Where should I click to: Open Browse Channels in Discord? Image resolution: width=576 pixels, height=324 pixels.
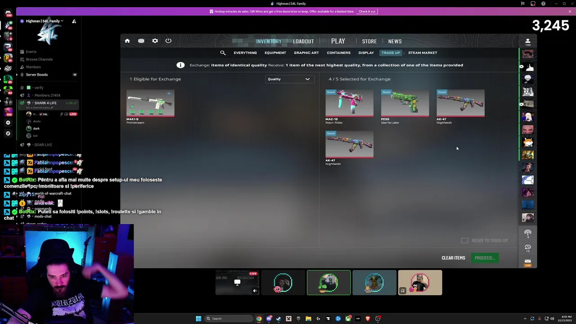tap(39, 59)
